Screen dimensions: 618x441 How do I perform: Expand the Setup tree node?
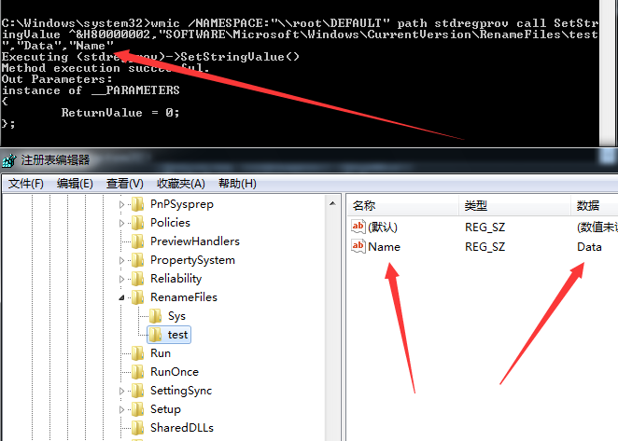[x=121, y=409]
